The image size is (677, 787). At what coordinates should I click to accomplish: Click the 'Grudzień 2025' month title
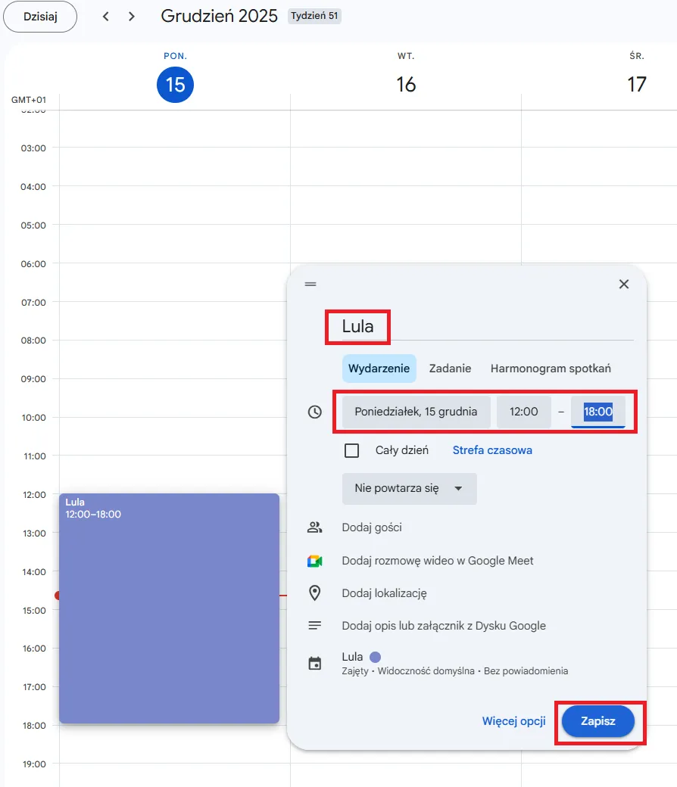click(x=219, y=16)
